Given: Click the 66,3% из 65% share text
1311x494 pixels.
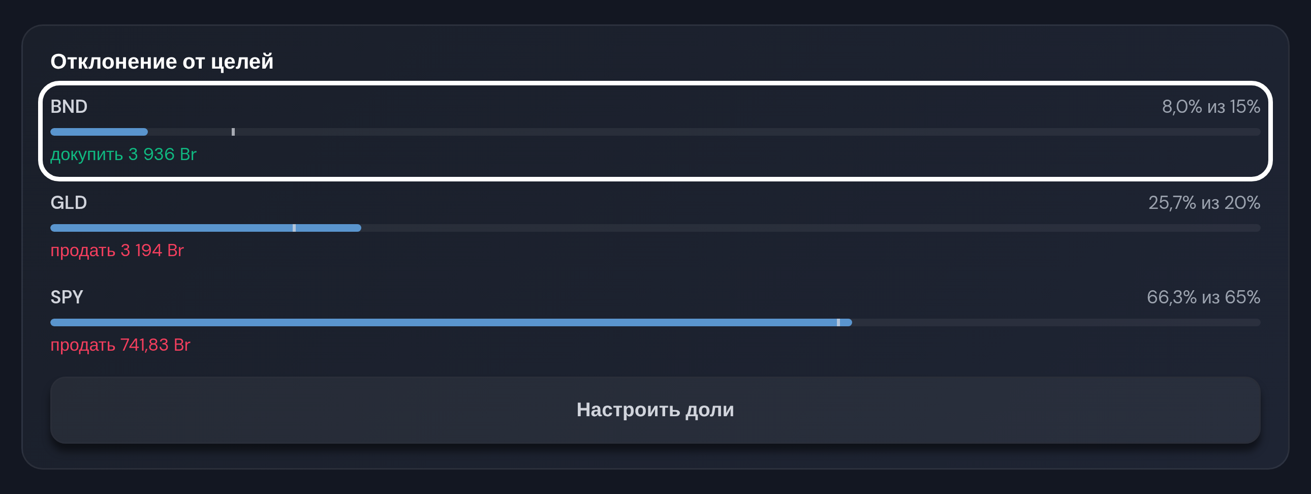Looking at the screenshot, I should 1203,297.
